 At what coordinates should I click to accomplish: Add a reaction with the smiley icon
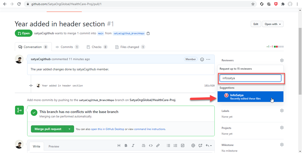coord(202,59)
